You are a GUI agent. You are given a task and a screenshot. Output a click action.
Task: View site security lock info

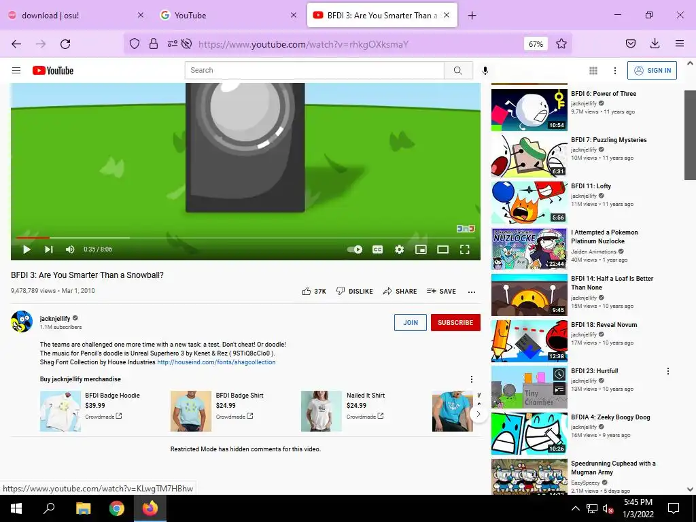(x=154, y=44)
